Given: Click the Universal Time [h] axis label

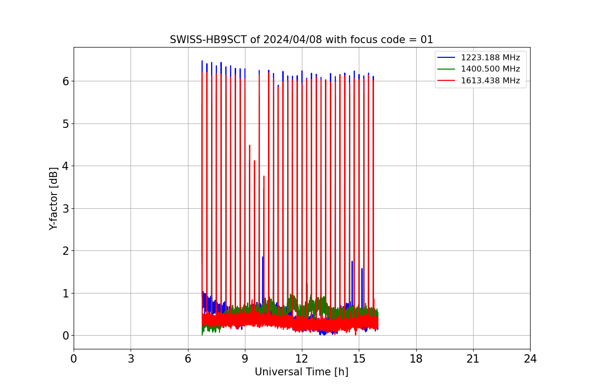Looking at the screenshot, I should coord(301,372).
